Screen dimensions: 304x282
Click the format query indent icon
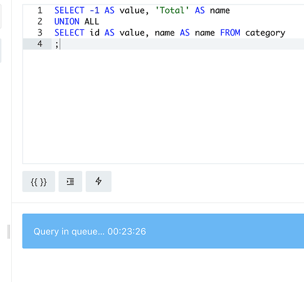[x=70, y=182]
